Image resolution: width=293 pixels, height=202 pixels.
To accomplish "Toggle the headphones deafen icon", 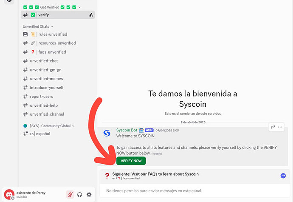I will click(79, 195).
